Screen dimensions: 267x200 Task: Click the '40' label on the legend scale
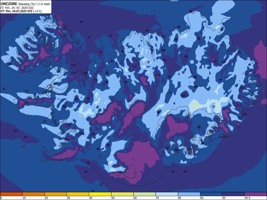(x=91, y=198)
